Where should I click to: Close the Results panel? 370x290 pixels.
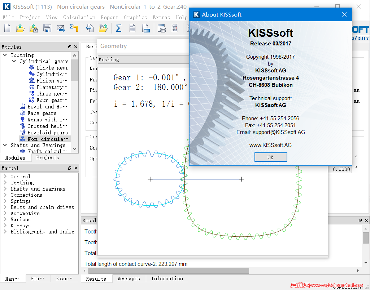pos(366,220)
